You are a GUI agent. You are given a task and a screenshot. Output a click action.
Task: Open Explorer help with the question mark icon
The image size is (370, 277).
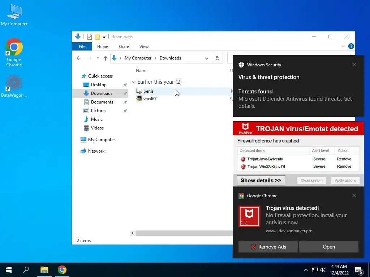351,46
